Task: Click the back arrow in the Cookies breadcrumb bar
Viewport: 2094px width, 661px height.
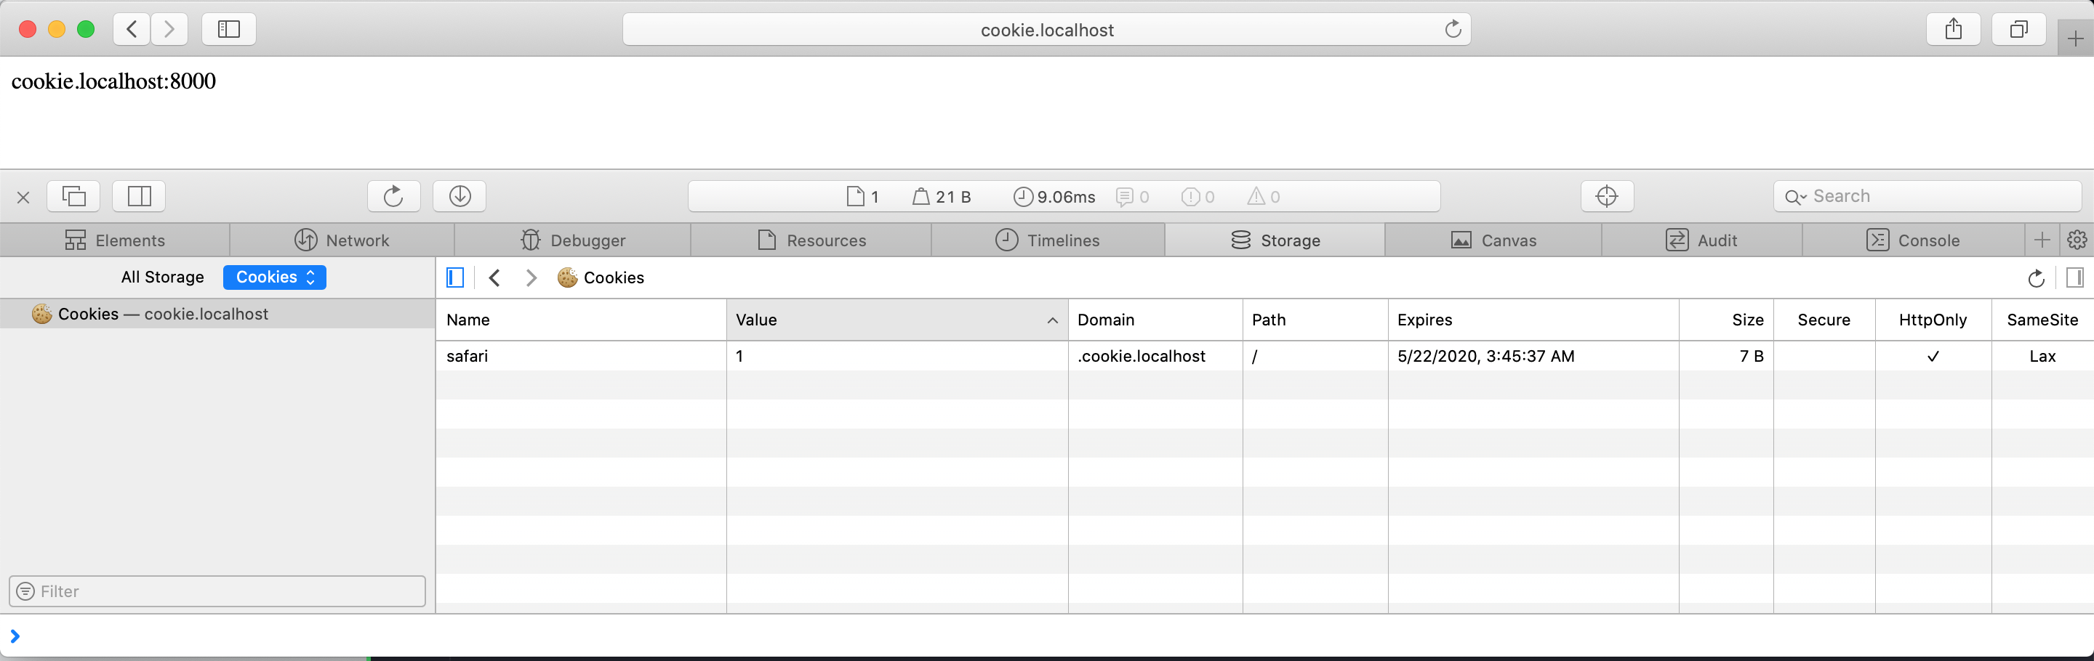Action: point(494,277)
